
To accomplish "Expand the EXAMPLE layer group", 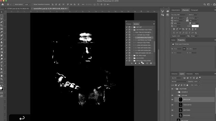I will pyautogui.click(x=177, y=92).
